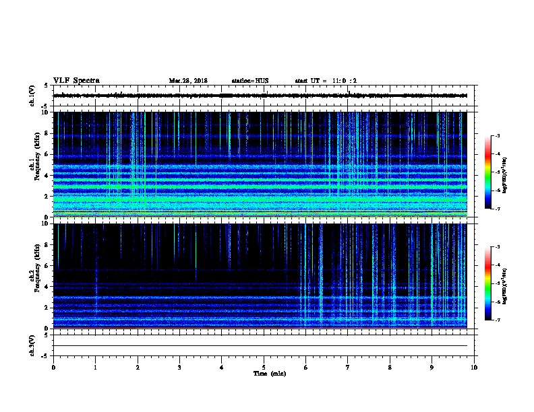Click the ch.1 spectrogram color bar

(x=487, y=172)
